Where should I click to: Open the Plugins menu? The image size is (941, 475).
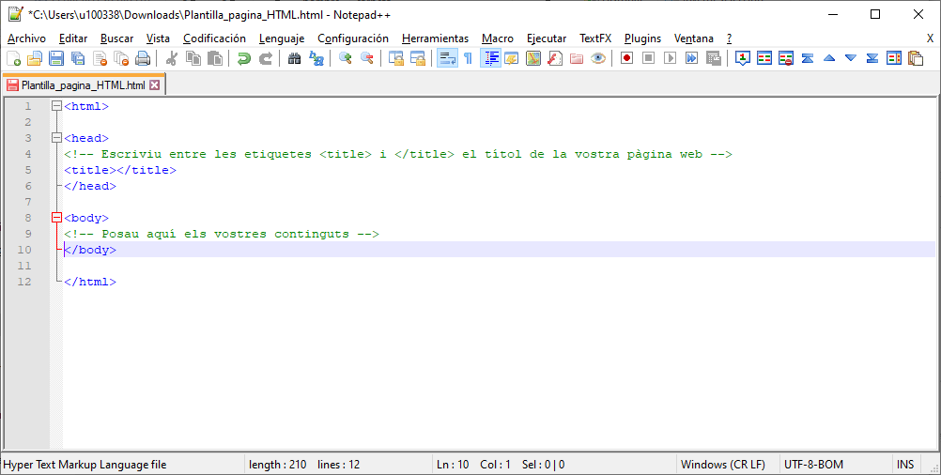pos(642,38)
